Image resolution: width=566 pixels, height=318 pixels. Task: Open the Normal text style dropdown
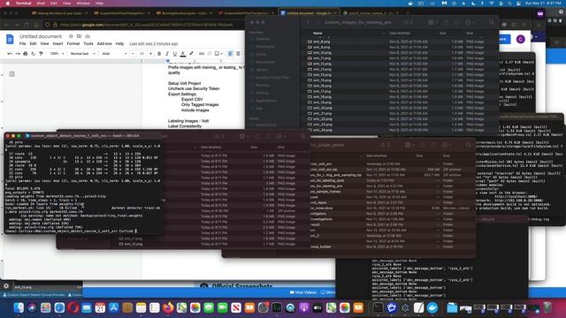point(82,54)
